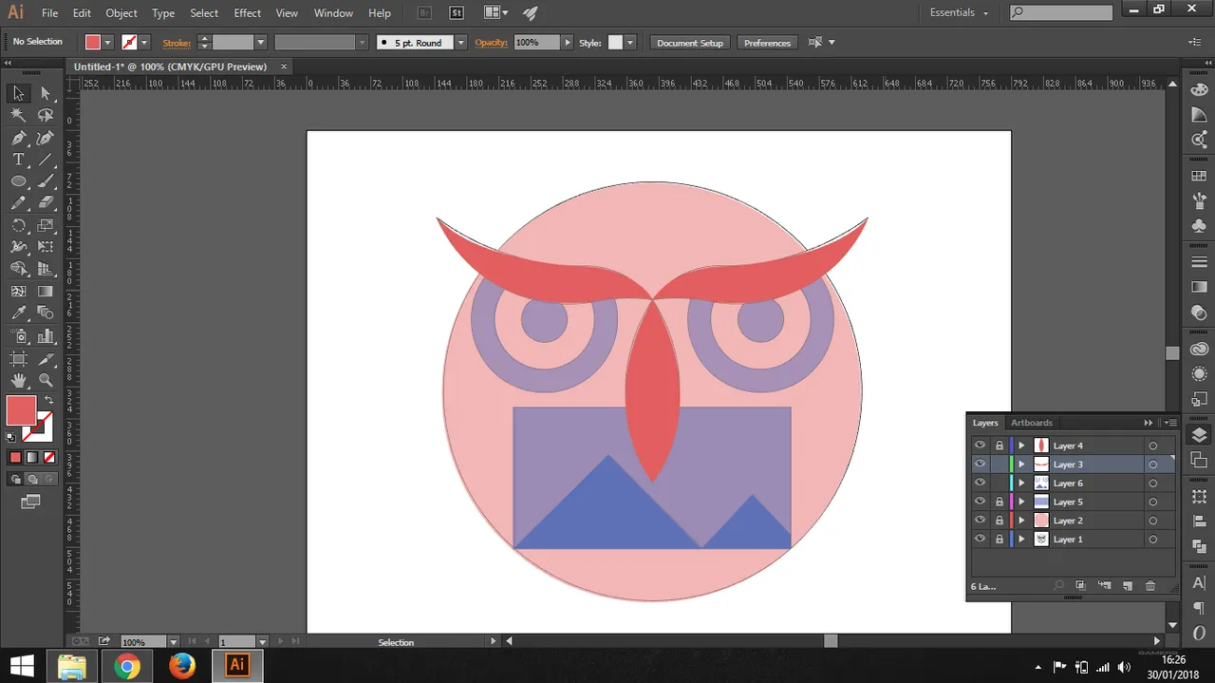Image resolution: width=1215 pixels, height=683 pixels.
Task: Unlock Layer 1 via its lock icon
Action: (x=999, y=540)
